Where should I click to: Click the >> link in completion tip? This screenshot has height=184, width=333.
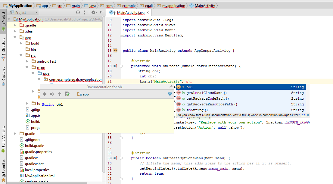[x=303, y=115]
